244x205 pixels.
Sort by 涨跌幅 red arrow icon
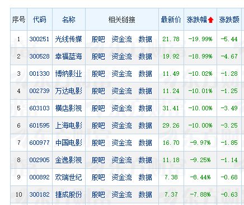tap(211, 19)
